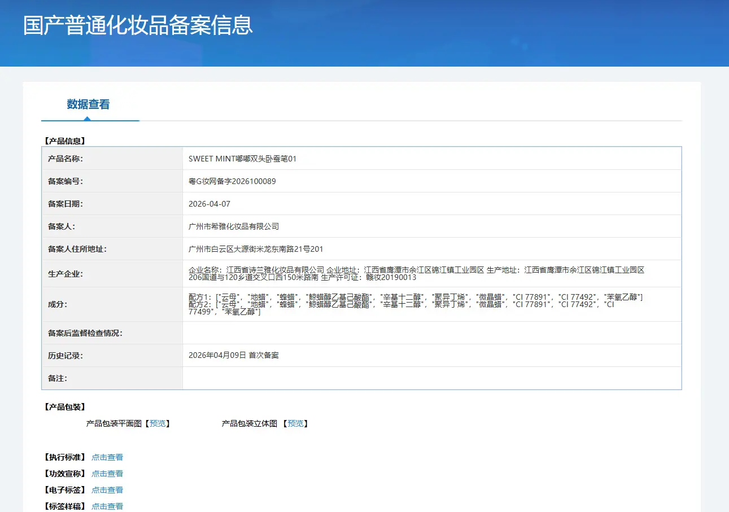Click address 广州市白云区大源街米龙东南路21号201
This screenshot has width=729, height=512.
click(x=256, y=249)
